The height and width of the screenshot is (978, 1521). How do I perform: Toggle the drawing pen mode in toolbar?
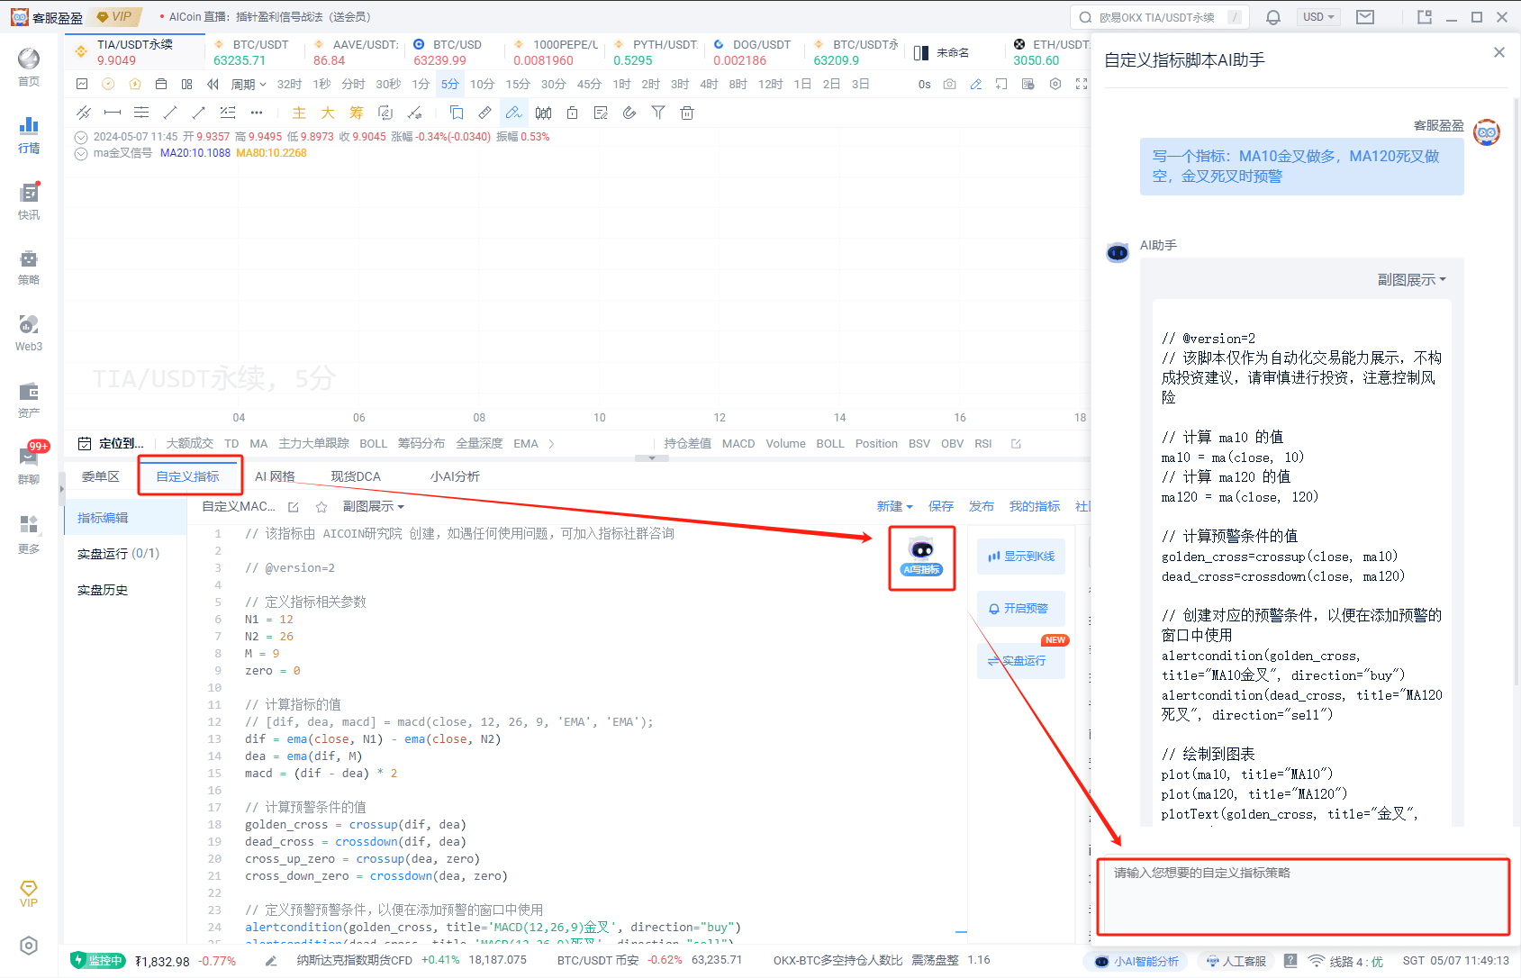(x=514, y=113)
